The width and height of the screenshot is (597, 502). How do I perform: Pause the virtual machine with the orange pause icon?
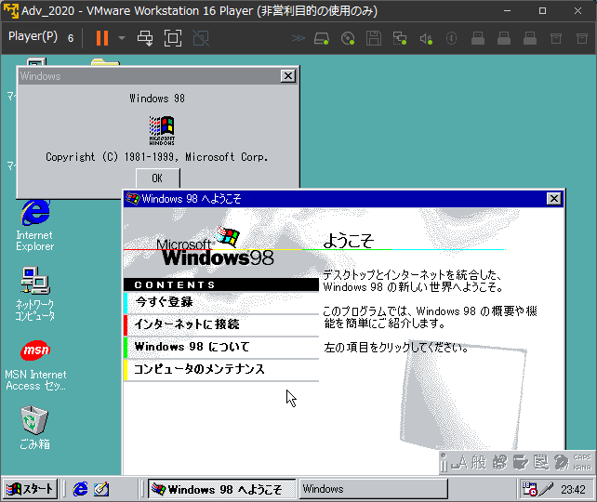pyautogui.click(x=102, y=38)
